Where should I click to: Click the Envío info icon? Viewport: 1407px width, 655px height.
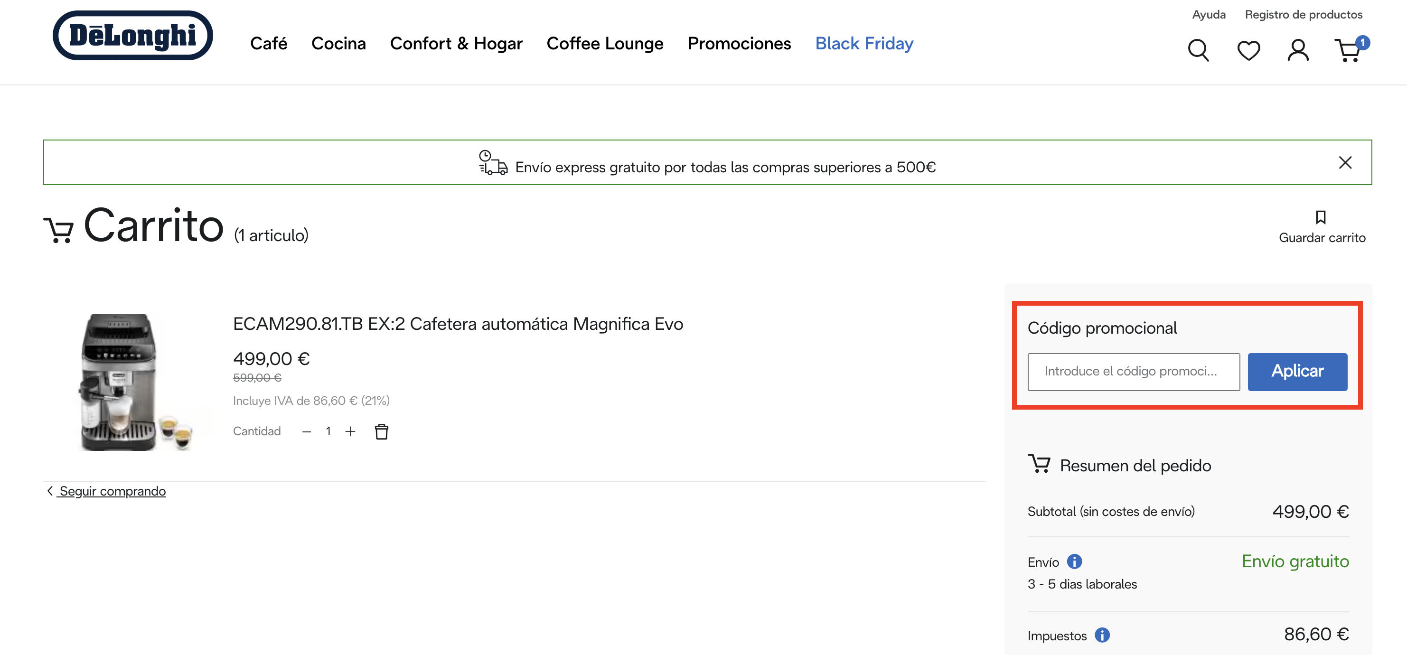(x=1074, y=561)
